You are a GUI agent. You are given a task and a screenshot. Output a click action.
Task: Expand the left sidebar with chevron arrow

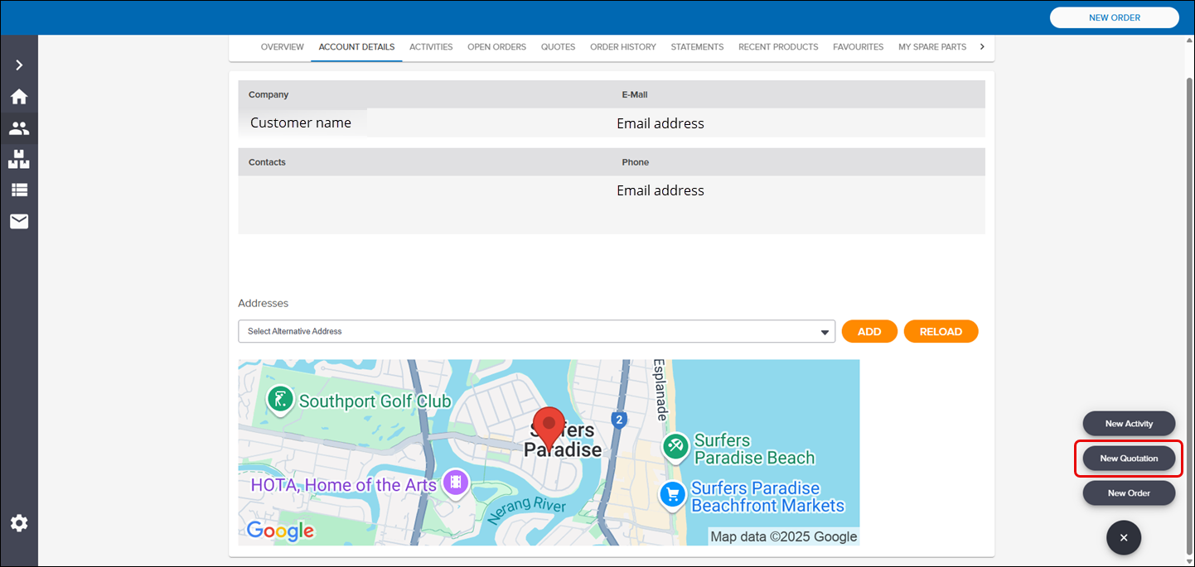coord(19,65)
